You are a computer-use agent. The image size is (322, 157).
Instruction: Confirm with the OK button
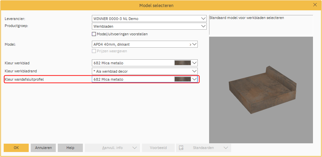[16, 148]
